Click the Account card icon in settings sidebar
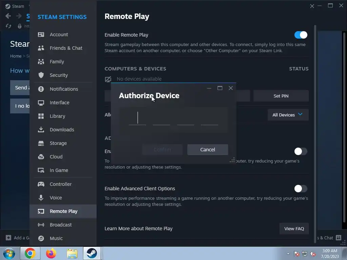This screenshot has width=347, height=260. 41,35
